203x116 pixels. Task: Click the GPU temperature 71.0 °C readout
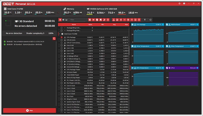[90, 13]
